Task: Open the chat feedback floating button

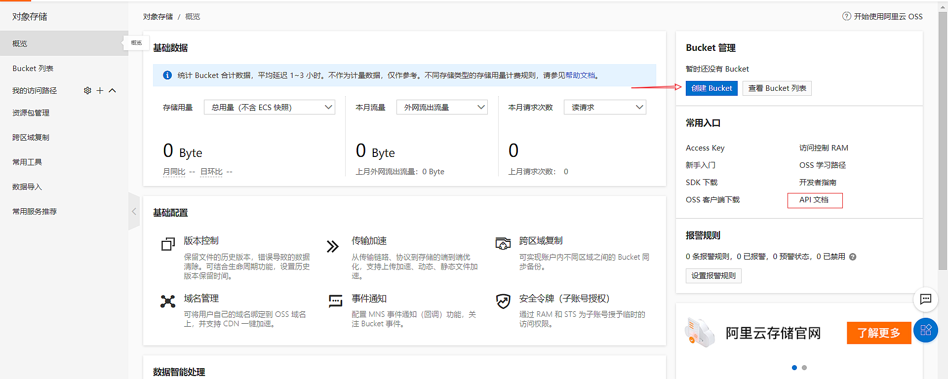Action: [926, 299]
